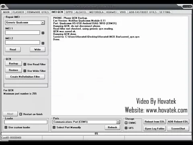Viewport: 193px width, 145px height.
Task: Click the QCN progress bar under filters
Action: [26, 85]
